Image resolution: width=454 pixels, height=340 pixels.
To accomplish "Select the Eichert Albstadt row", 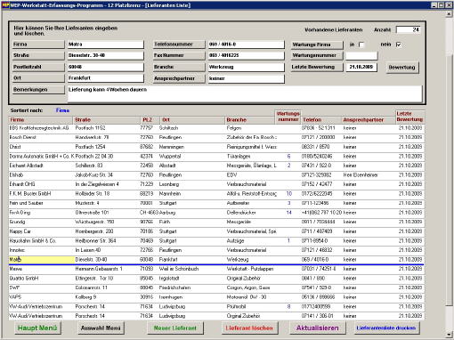I will click(216, 166).
